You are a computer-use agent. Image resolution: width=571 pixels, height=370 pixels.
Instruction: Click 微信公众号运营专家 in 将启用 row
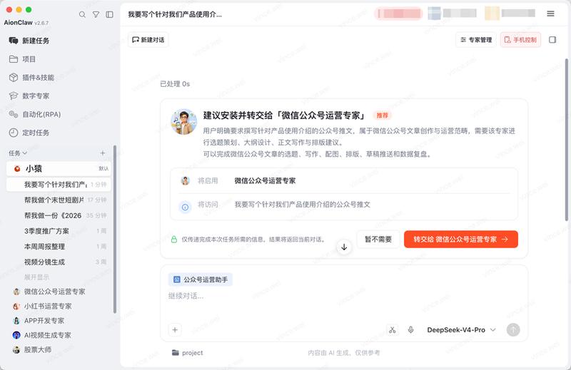[x=265, y=181]
